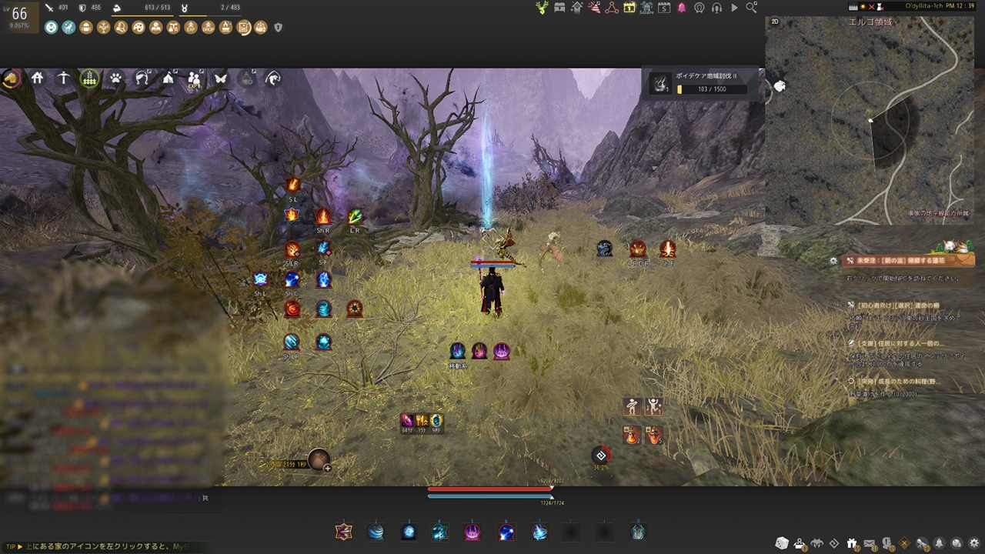Click the telescope icon in bottom menu

coord(922,543)
